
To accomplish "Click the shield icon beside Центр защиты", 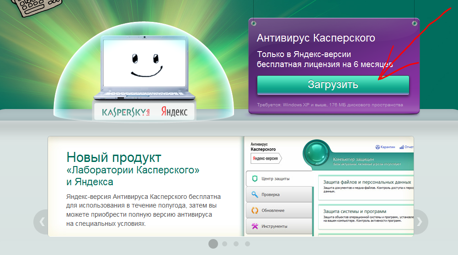I will coord(255,179).
